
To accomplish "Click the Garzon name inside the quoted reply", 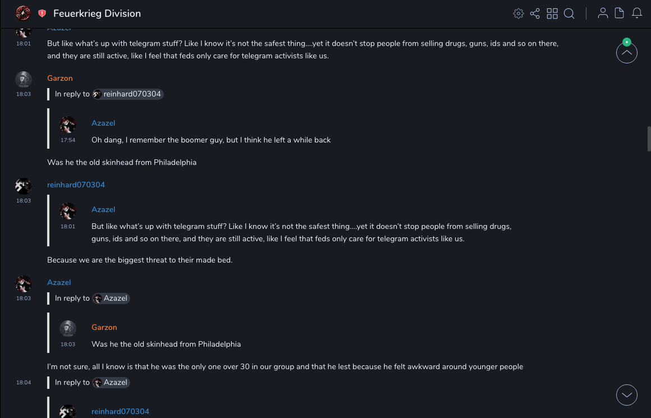I will 104,327.
